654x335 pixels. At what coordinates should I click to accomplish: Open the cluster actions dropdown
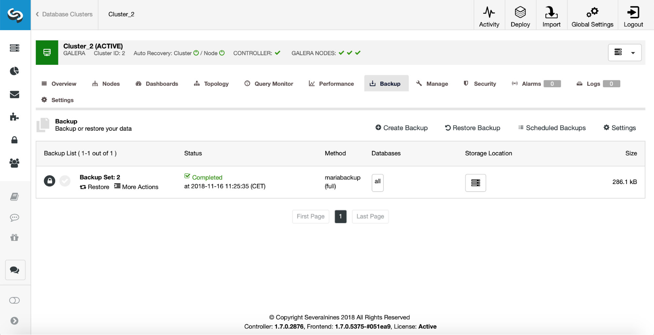tap(625, 52)
